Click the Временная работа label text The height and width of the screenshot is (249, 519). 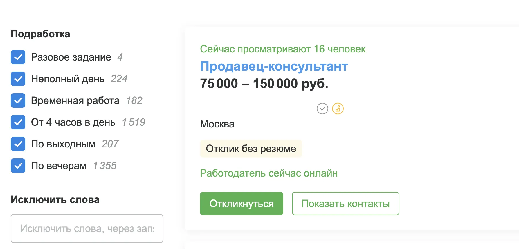[75, 100]
